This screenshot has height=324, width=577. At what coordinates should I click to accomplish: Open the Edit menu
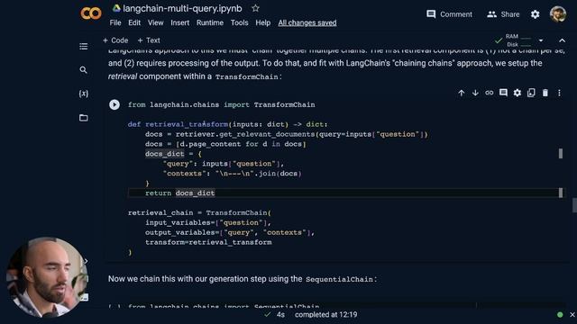(x=134, y=22)
